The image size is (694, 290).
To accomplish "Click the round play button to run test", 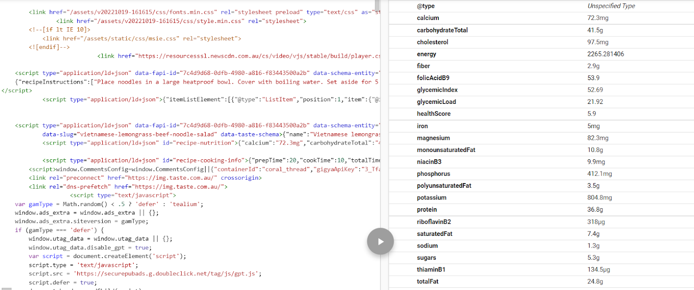I will click(380, 242).
